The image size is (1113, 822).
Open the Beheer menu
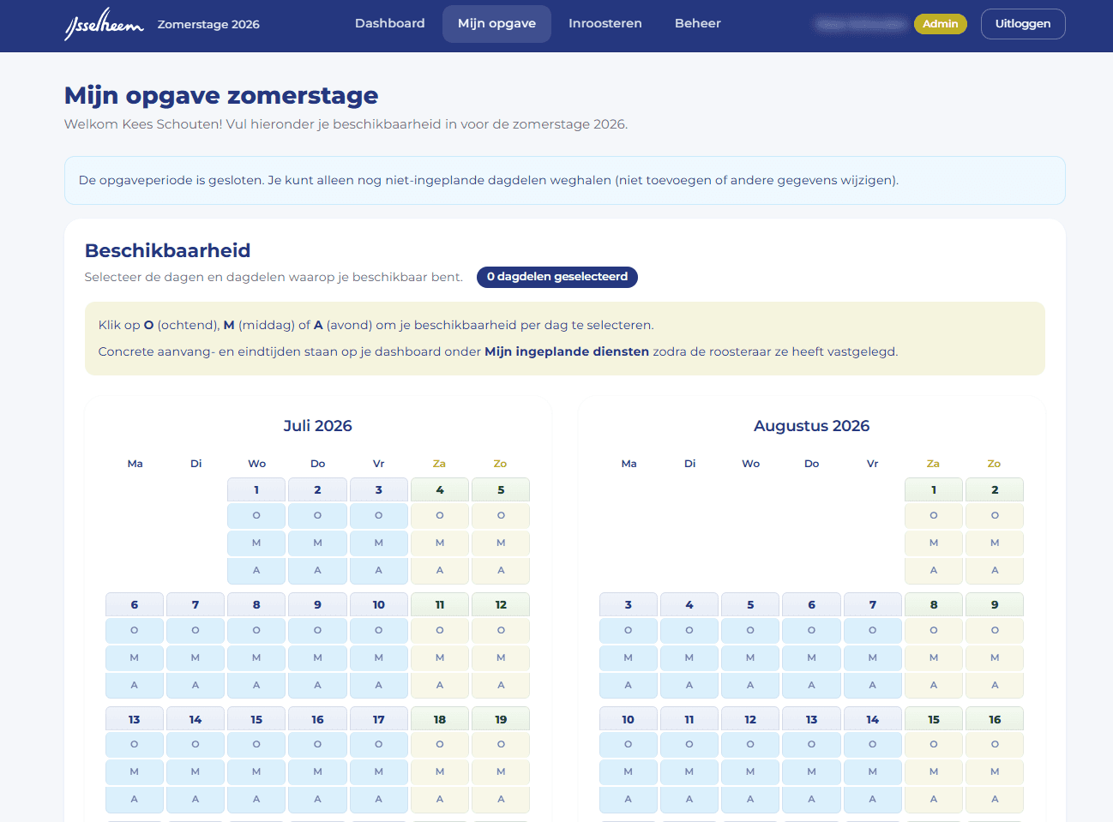tap(698, 23)
